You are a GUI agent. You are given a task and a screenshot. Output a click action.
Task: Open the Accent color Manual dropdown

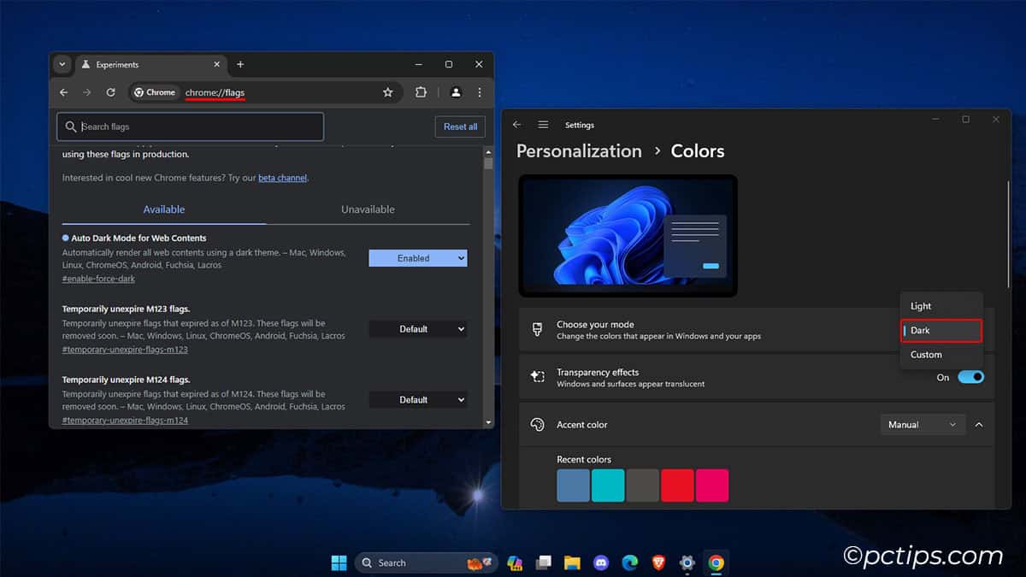tap(923, 424)
